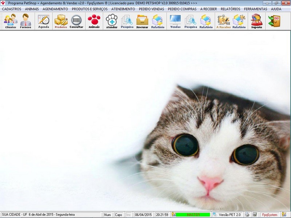Open the printer icon in status bar
The image size is (291, 218).
coord(247,215)
